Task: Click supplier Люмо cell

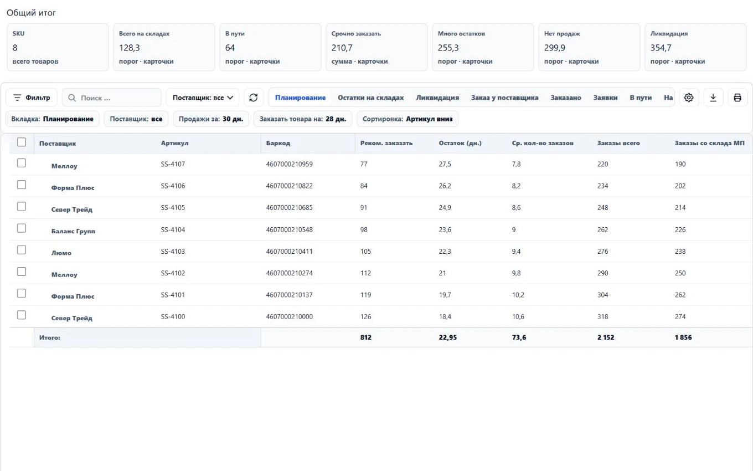Action: coord(61,253)
